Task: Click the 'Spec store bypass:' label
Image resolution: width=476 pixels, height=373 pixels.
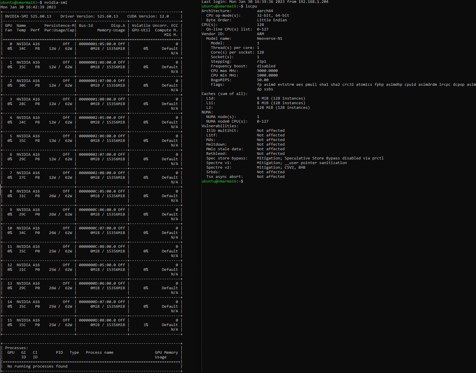Action: (227, 158)
